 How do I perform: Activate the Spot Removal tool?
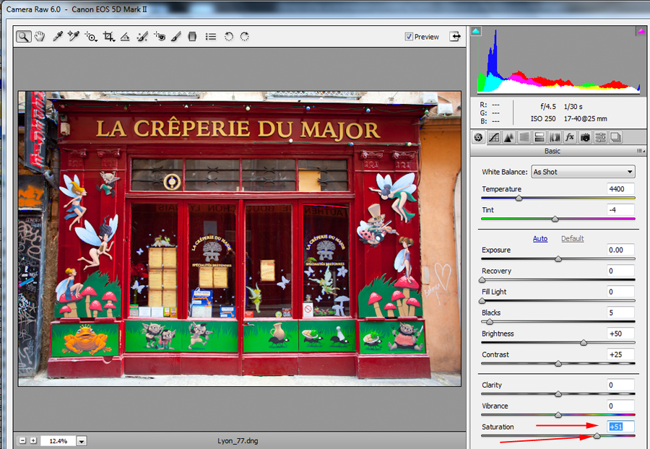tap(142, 37)
